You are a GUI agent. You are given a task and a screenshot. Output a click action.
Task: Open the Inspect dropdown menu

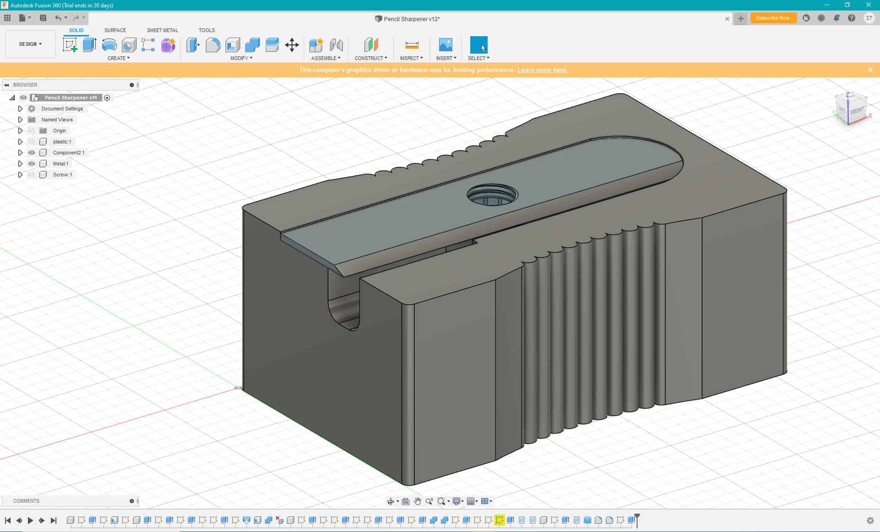click(x=411, y=58)
